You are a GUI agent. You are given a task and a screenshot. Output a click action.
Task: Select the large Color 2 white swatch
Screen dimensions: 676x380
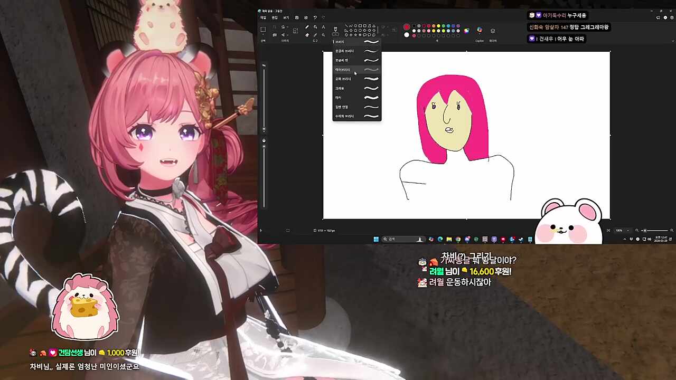[407, 35]
